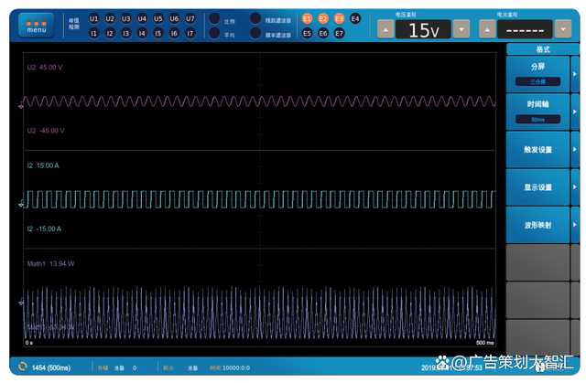Deselect the orange element E1
Screen dimensions: 586x383
point(307,18)
